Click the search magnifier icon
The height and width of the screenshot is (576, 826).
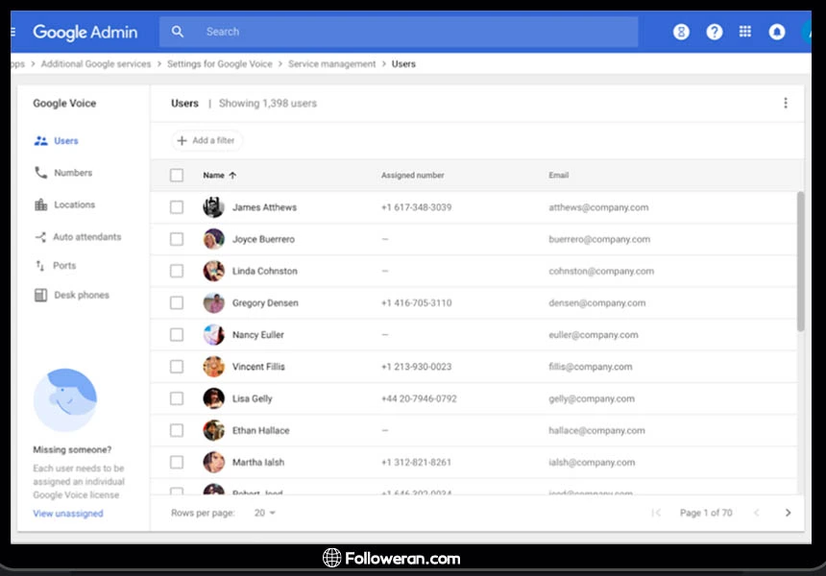click(178, 32)
